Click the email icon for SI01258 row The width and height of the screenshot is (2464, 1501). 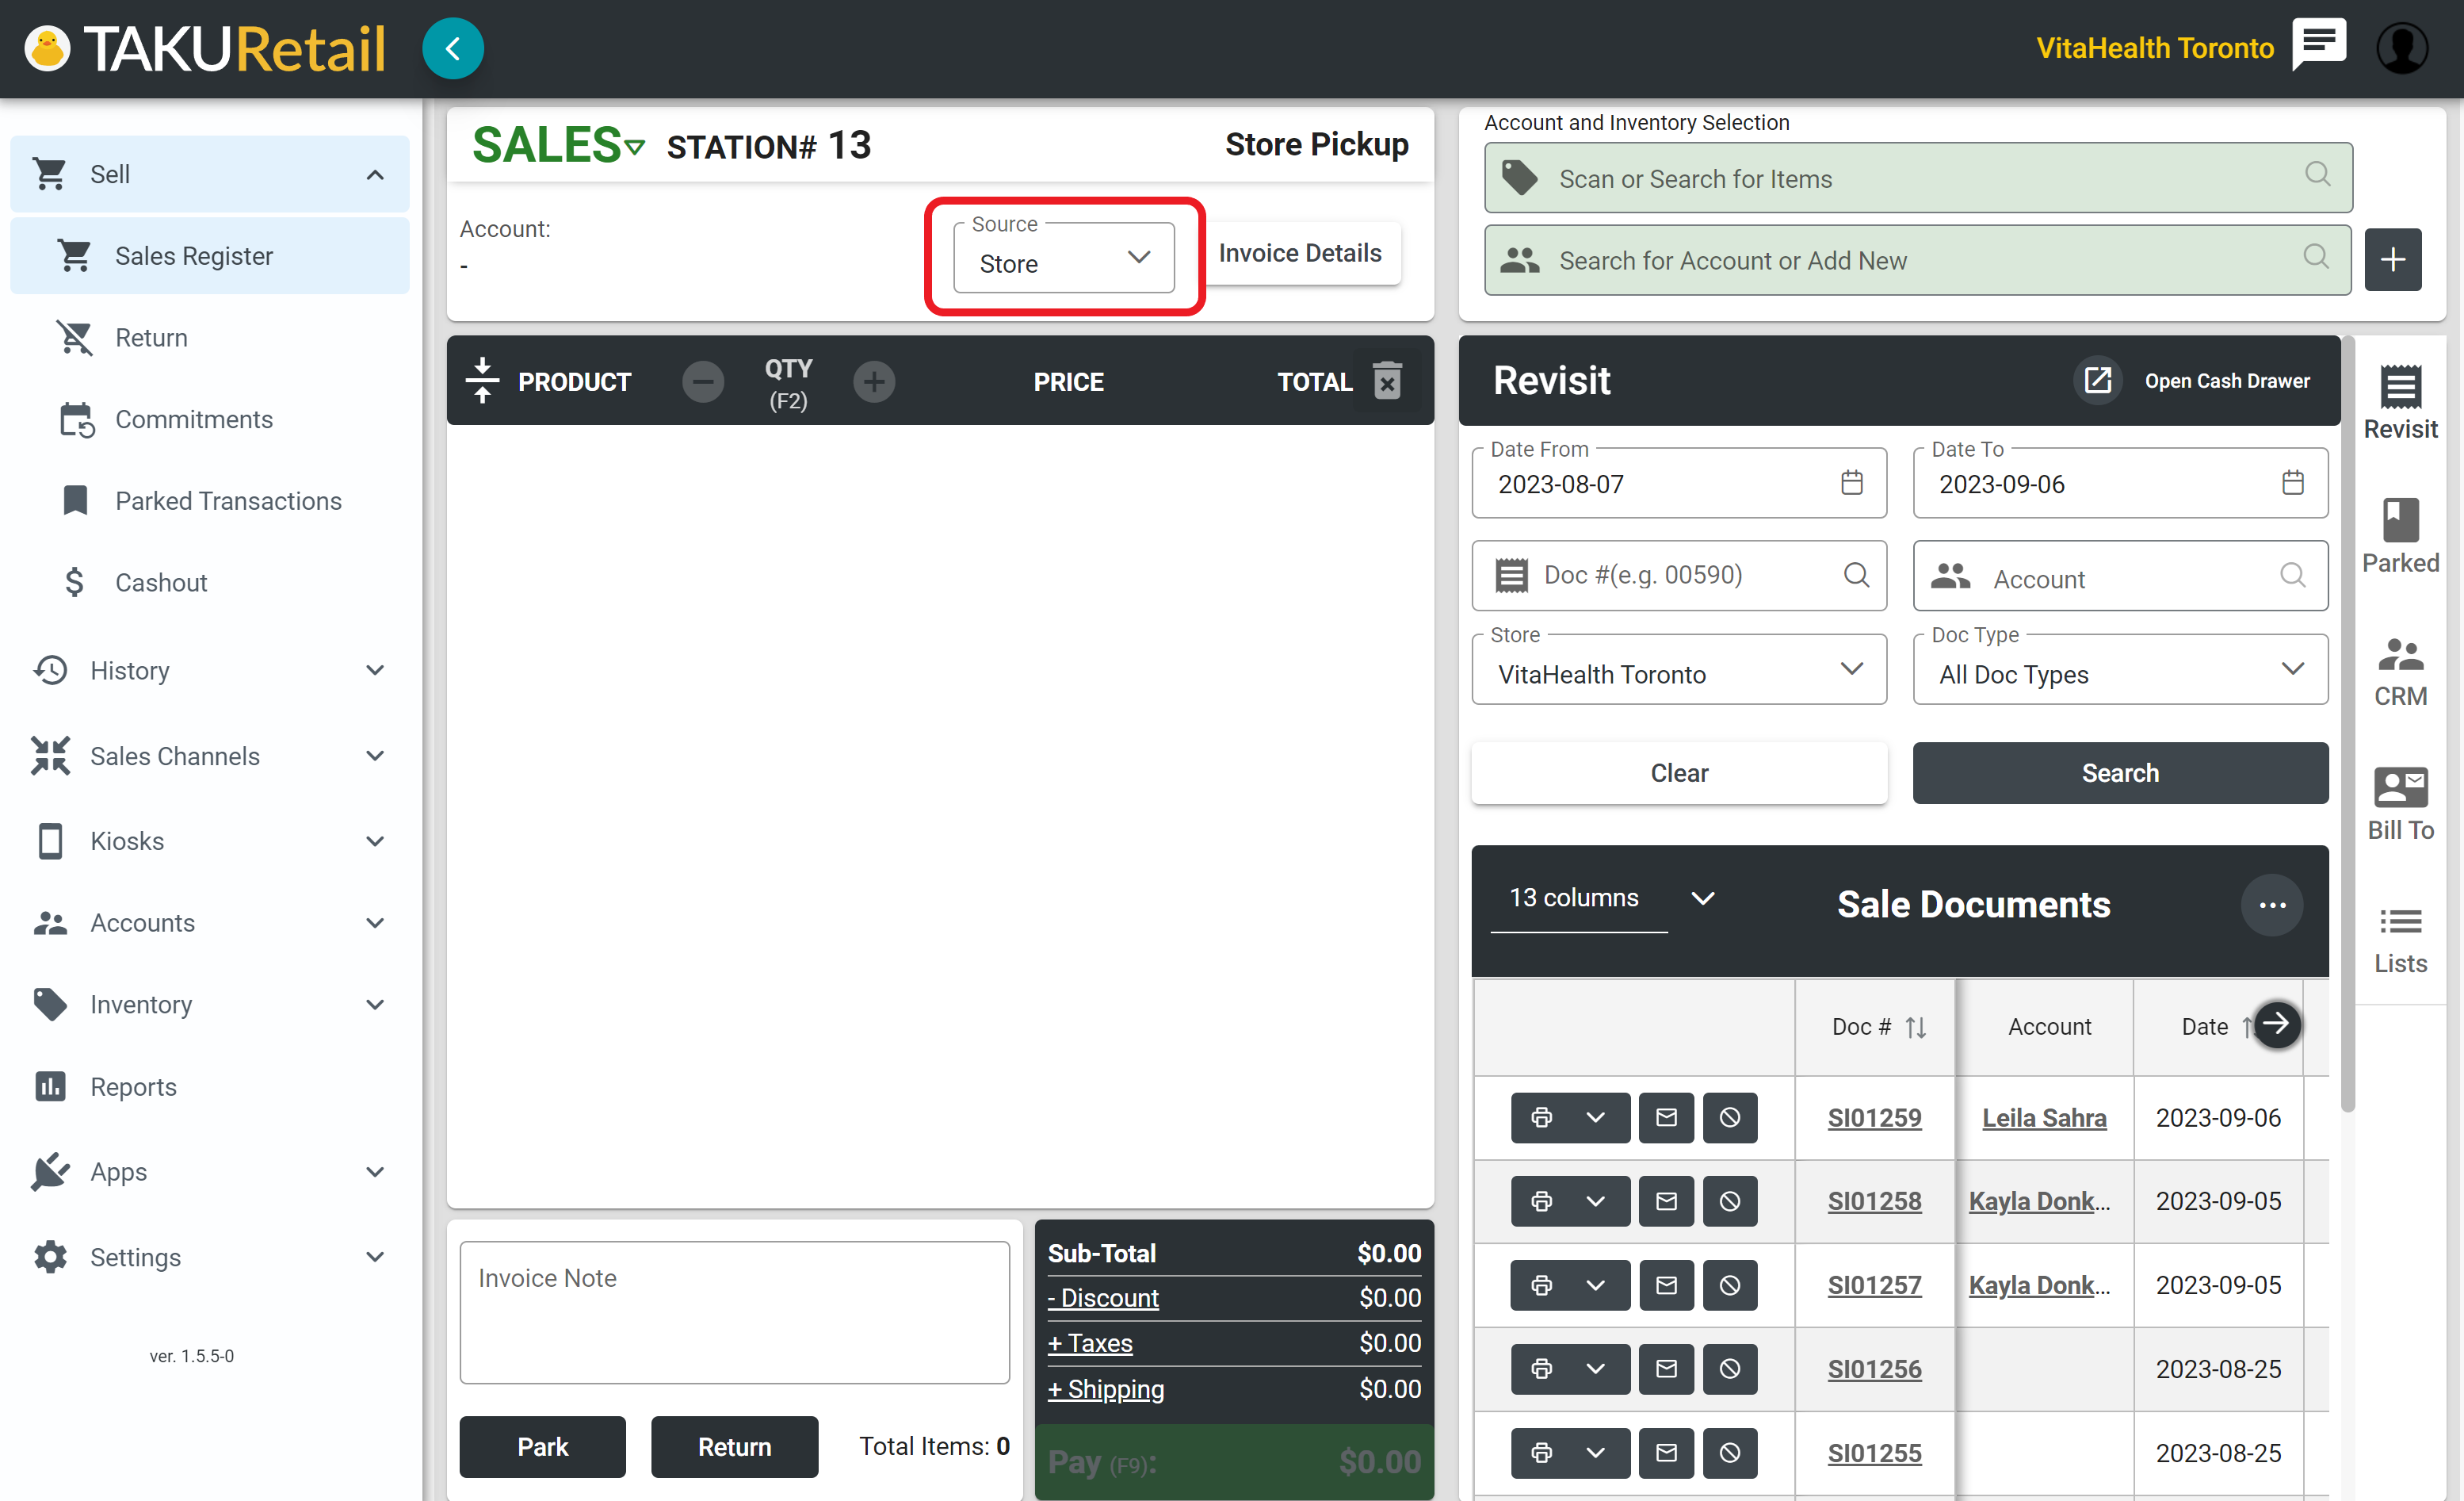[1665, 1200]
